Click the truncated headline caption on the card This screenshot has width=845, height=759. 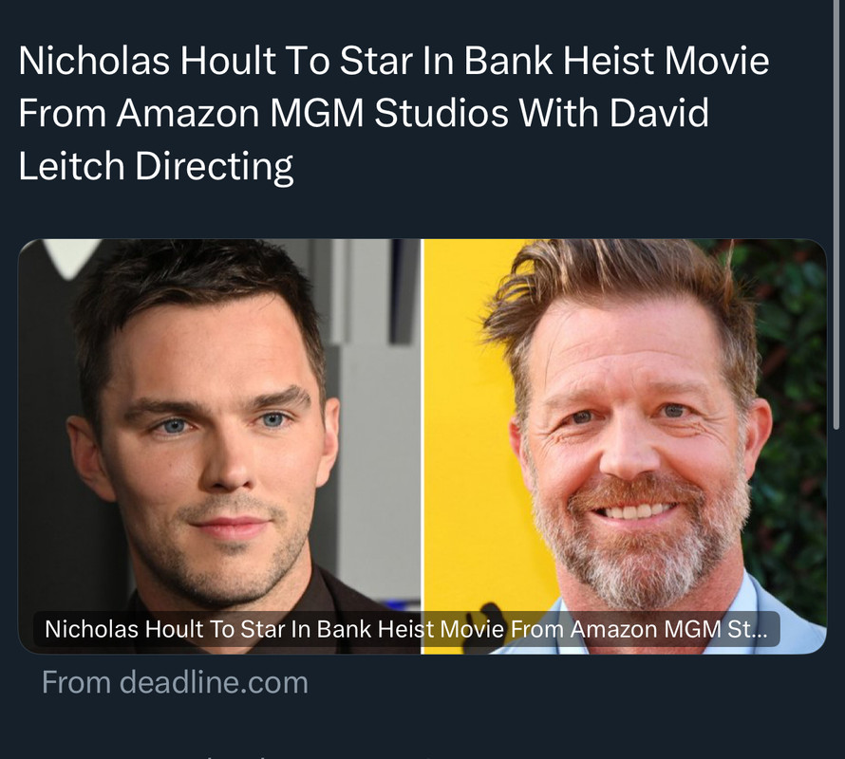point(406,629)
